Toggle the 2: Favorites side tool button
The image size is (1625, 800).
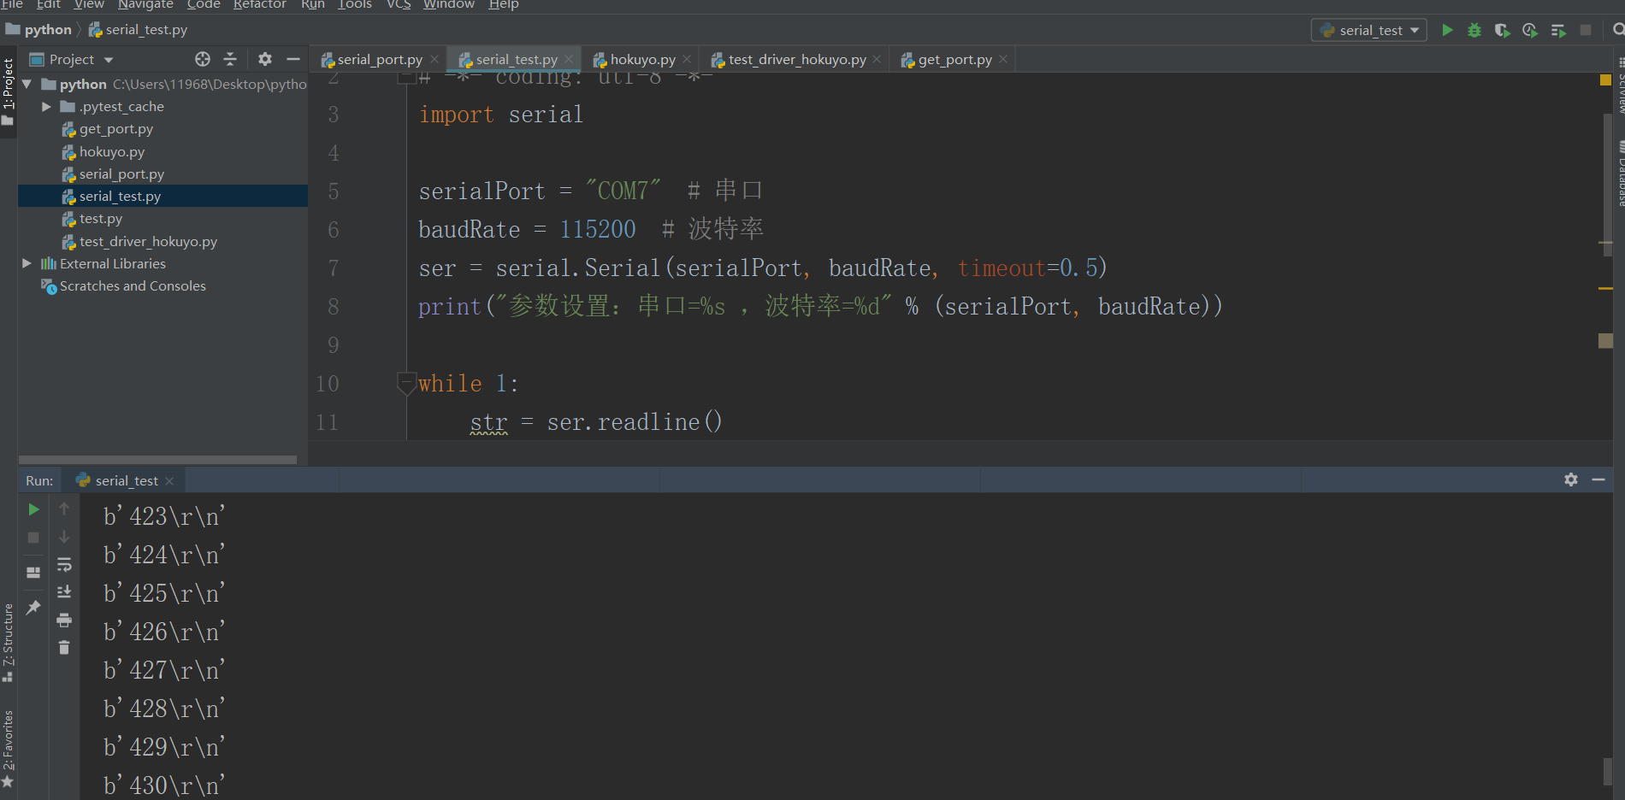click(9, 750)
